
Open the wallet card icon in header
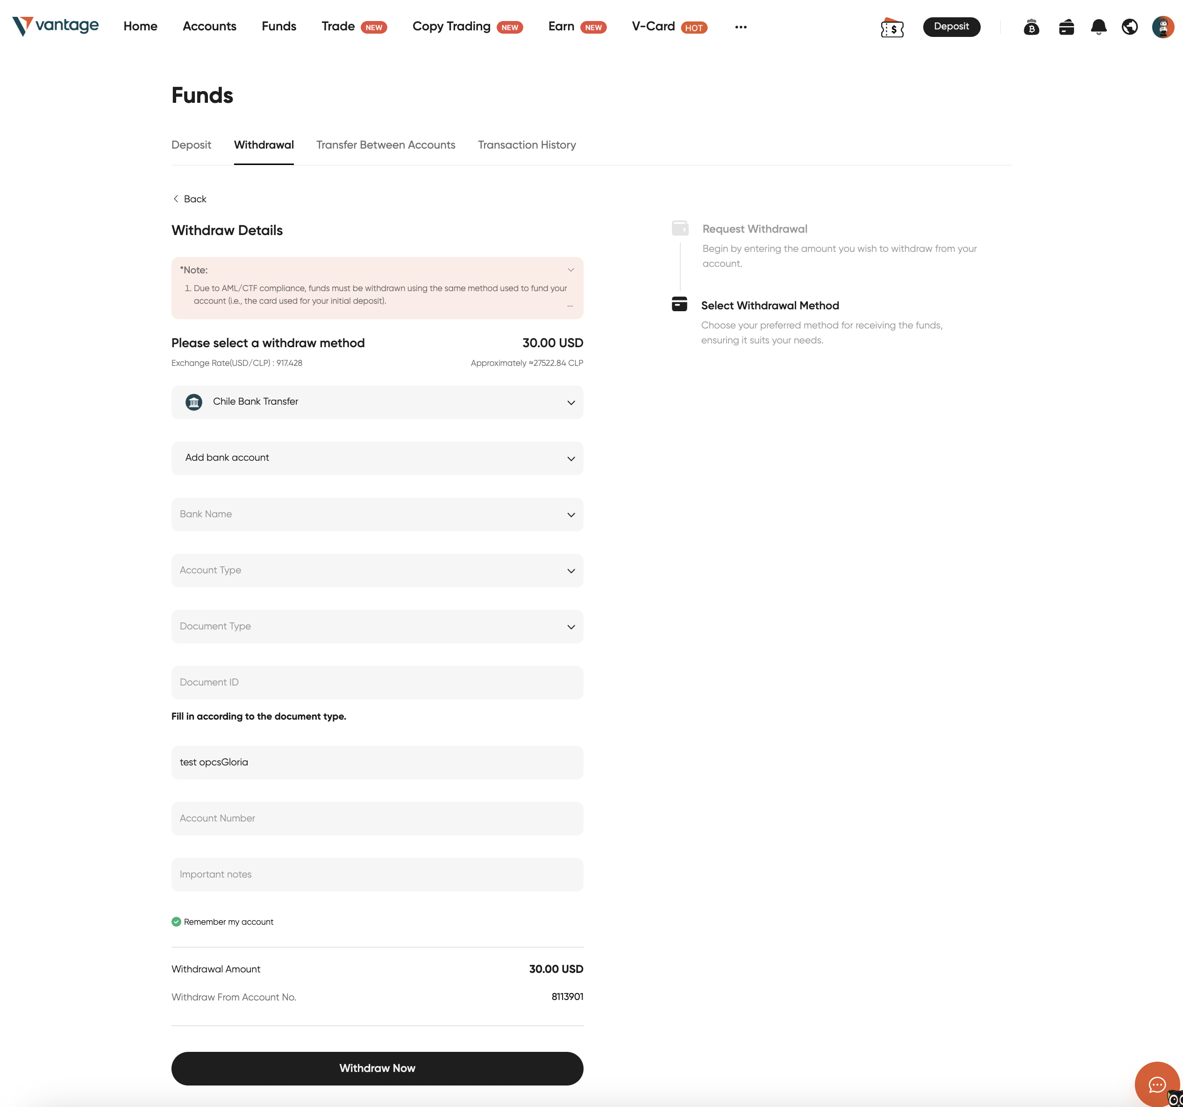pos(1066,27)
